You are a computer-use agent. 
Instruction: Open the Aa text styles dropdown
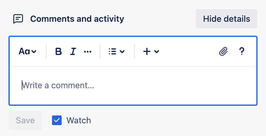[28, 51]
